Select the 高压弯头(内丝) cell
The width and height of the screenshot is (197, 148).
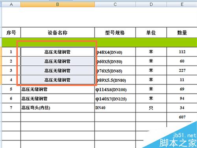click(x=58, y=108)
